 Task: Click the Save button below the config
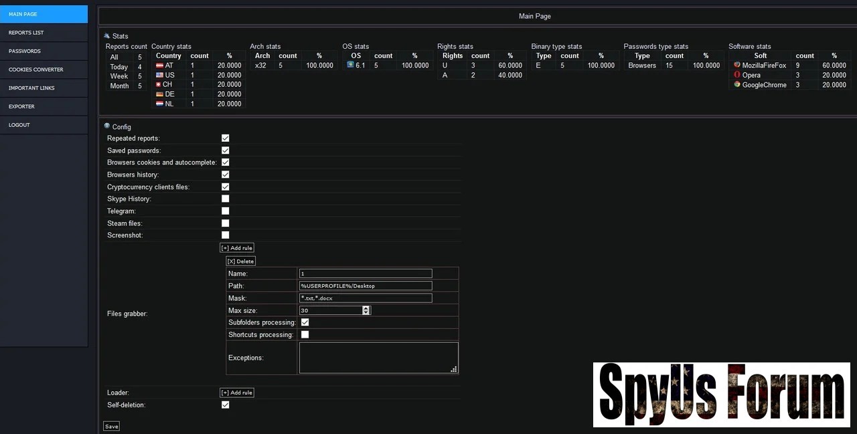pos(111,426)
